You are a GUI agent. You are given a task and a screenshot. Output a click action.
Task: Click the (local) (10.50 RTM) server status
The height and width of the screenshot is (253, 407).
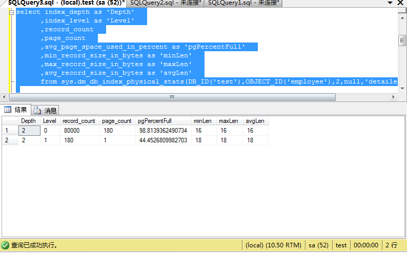[x=273, y=245]
